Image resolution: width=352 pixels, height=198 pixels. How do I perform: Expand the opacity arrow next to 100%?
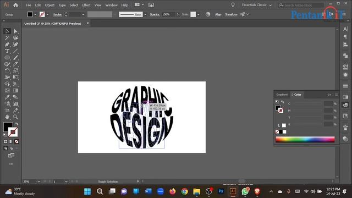click(178, 14)
